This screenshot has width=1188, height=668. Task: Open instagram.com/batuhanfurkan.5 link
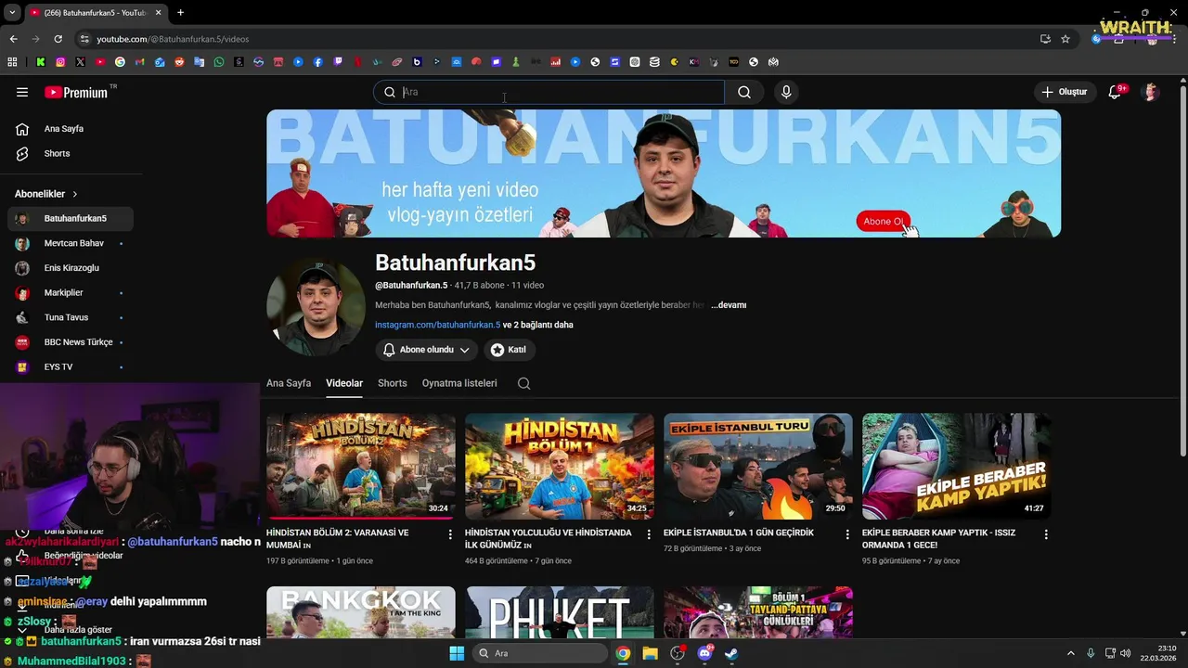(x=437, y=325)
